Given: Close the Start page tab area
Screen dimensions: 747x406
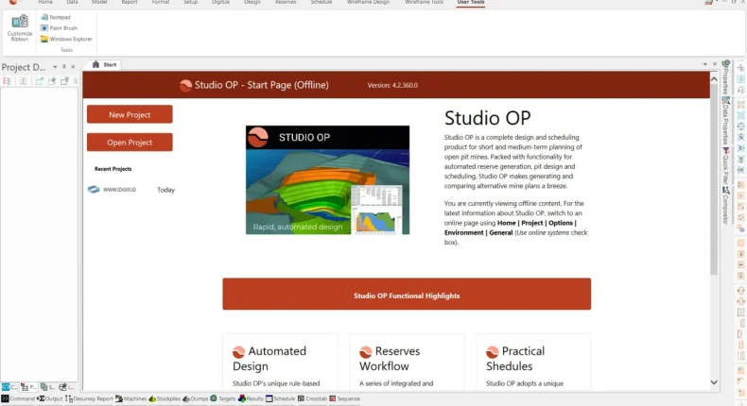Looking at the screenshot, I should [x=715, y=64].
